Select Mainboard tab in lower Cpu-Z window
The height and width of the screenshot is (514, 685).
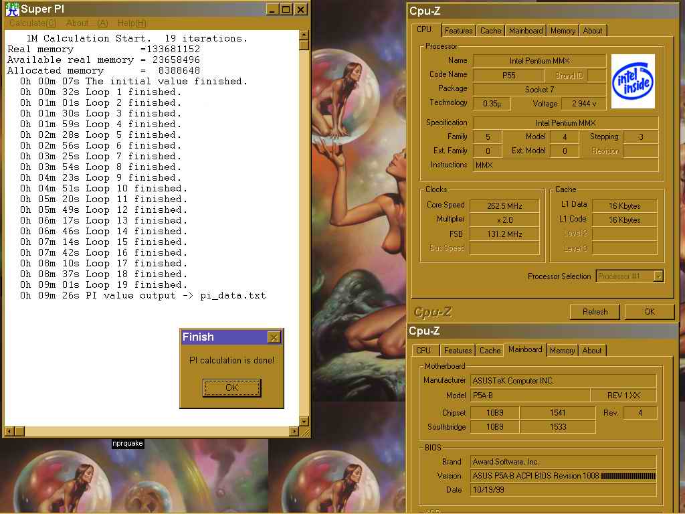(x=525, y=349)
